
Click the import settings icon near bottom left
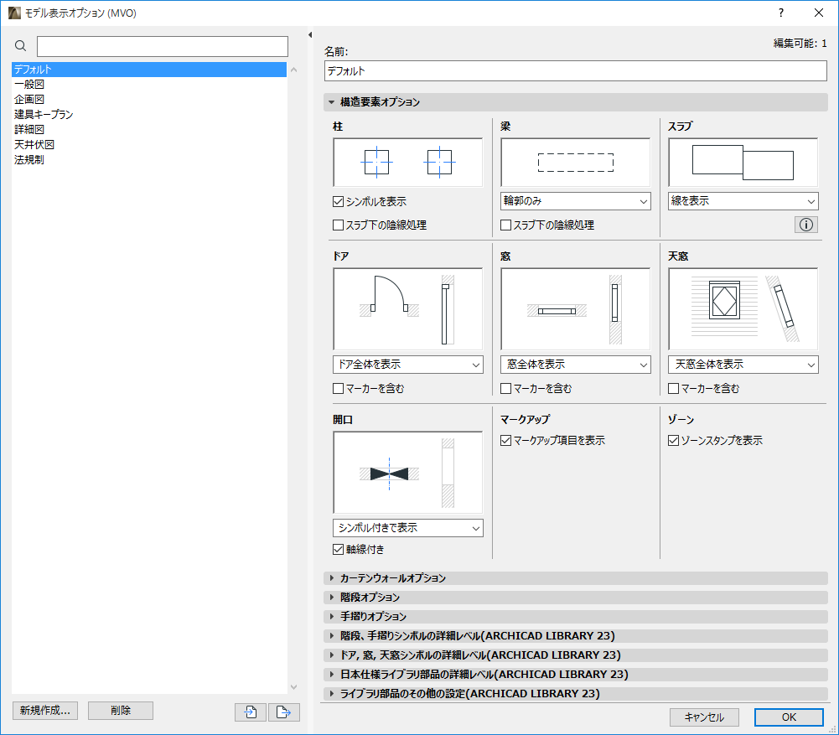tap(250, 711)
